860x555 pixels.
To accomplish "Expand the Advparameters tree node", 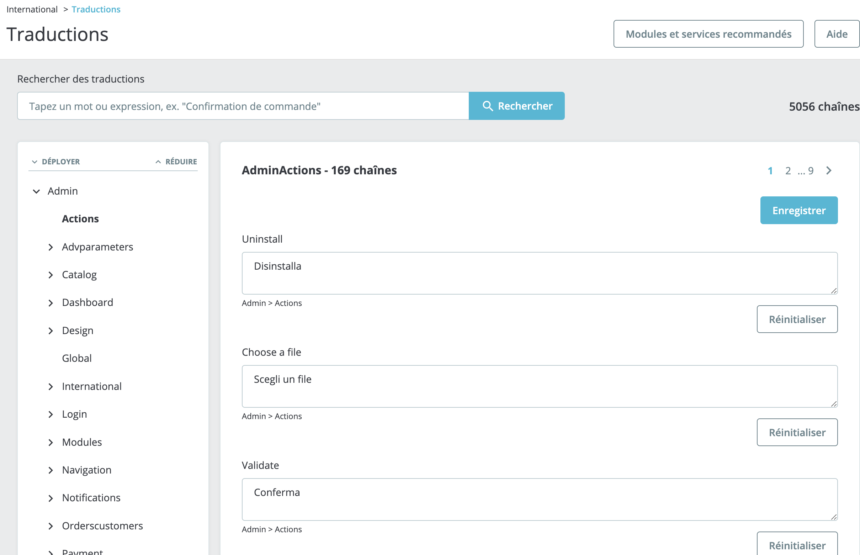I will point(51,247).
